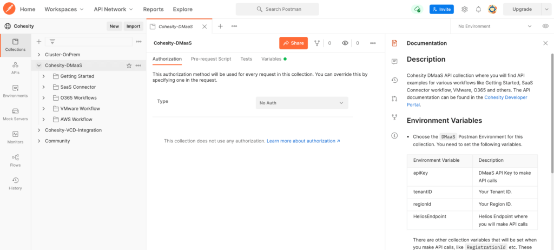Open the settings gear icon

[464, 9]
